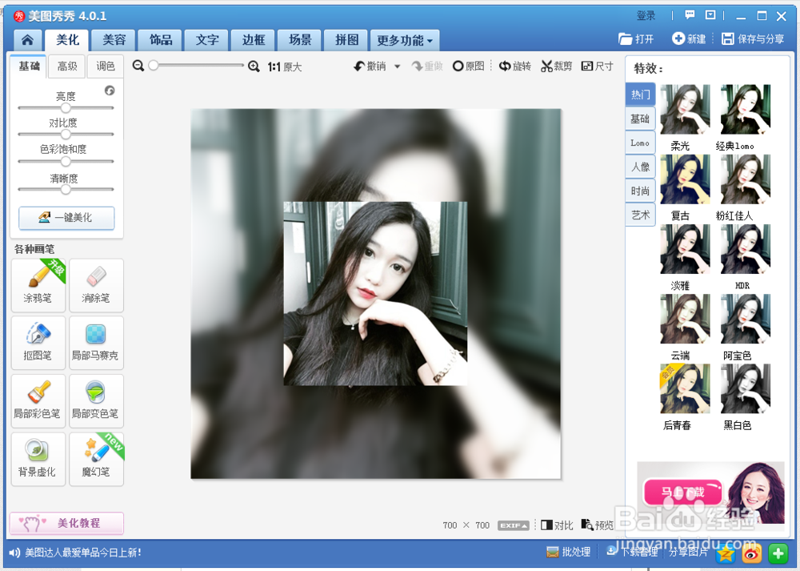Adjust the 亮度 brightness slider
The width and height of the screenshot is (800, 571).
tap(66, 107)
